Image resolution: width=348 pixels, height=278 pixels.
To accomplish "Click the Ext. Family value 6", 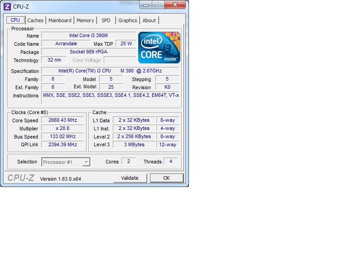I will click(x=53, y=87).
